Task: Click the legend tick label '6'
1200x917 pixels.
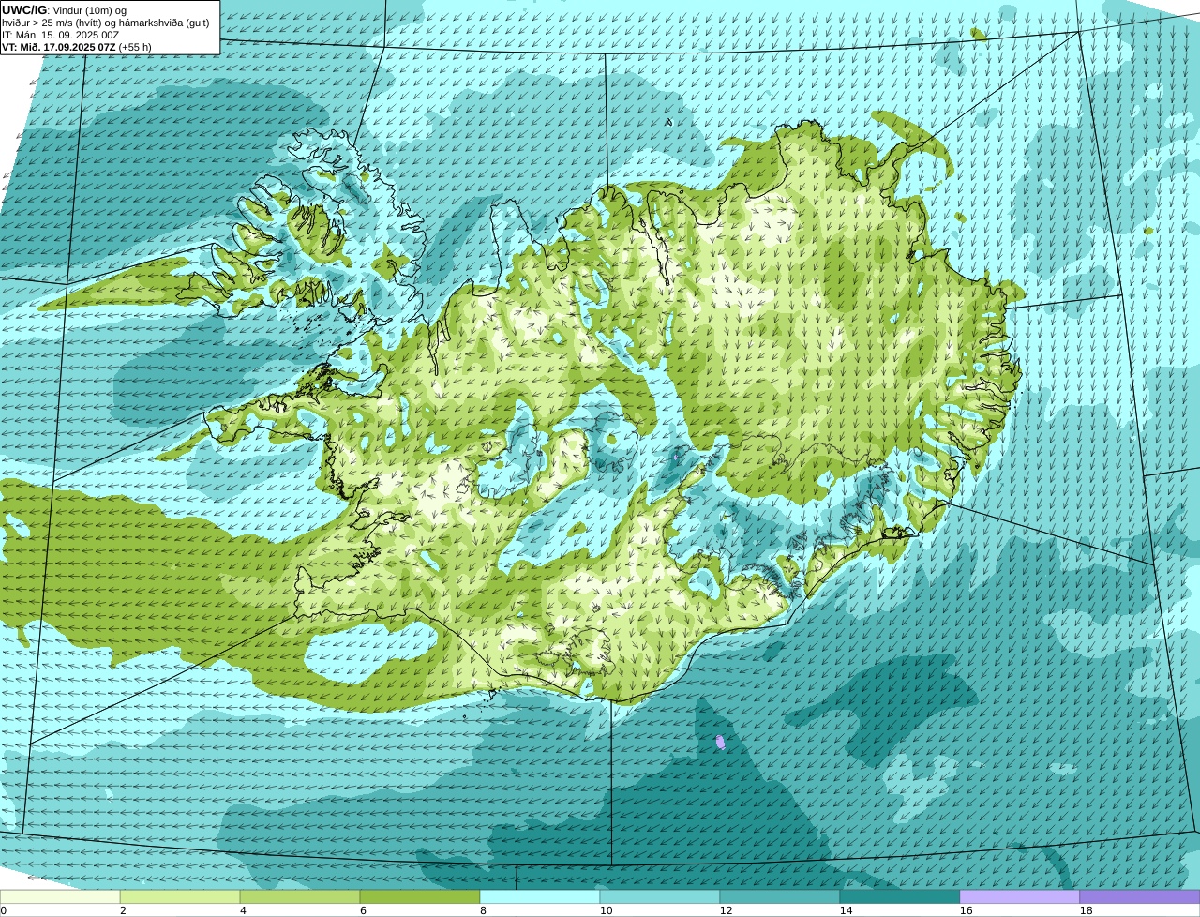Action: click(x=363, y=910)
